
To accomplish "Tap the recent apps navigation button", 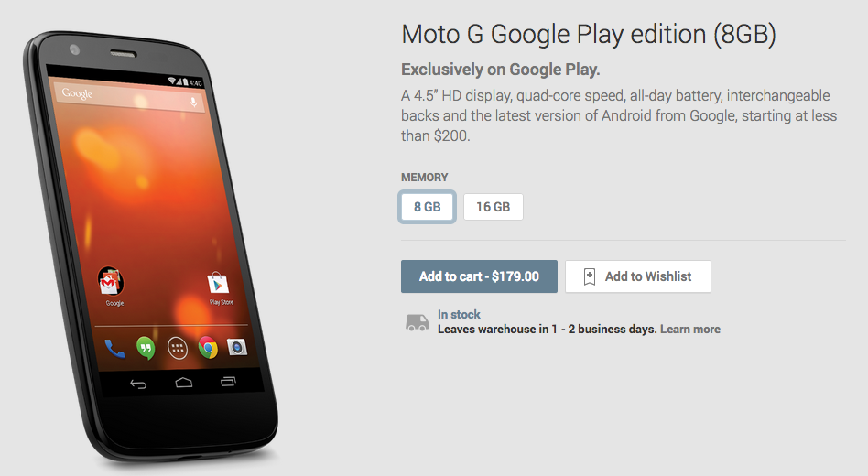I will coord(228,382).
